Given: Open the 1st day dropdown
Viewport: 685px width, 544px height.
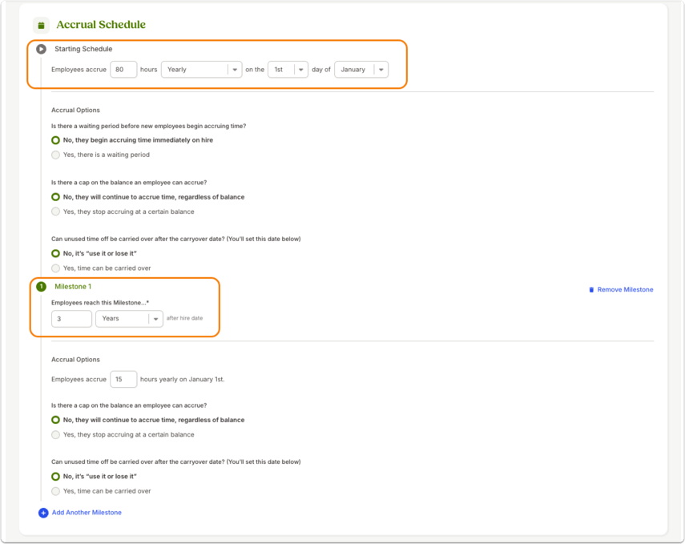Looking at the screenshot, I should (288, 70).
